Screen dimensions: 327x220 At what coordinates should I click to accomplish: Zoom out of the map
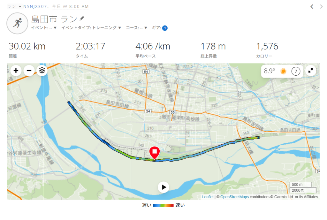point(29,71)
